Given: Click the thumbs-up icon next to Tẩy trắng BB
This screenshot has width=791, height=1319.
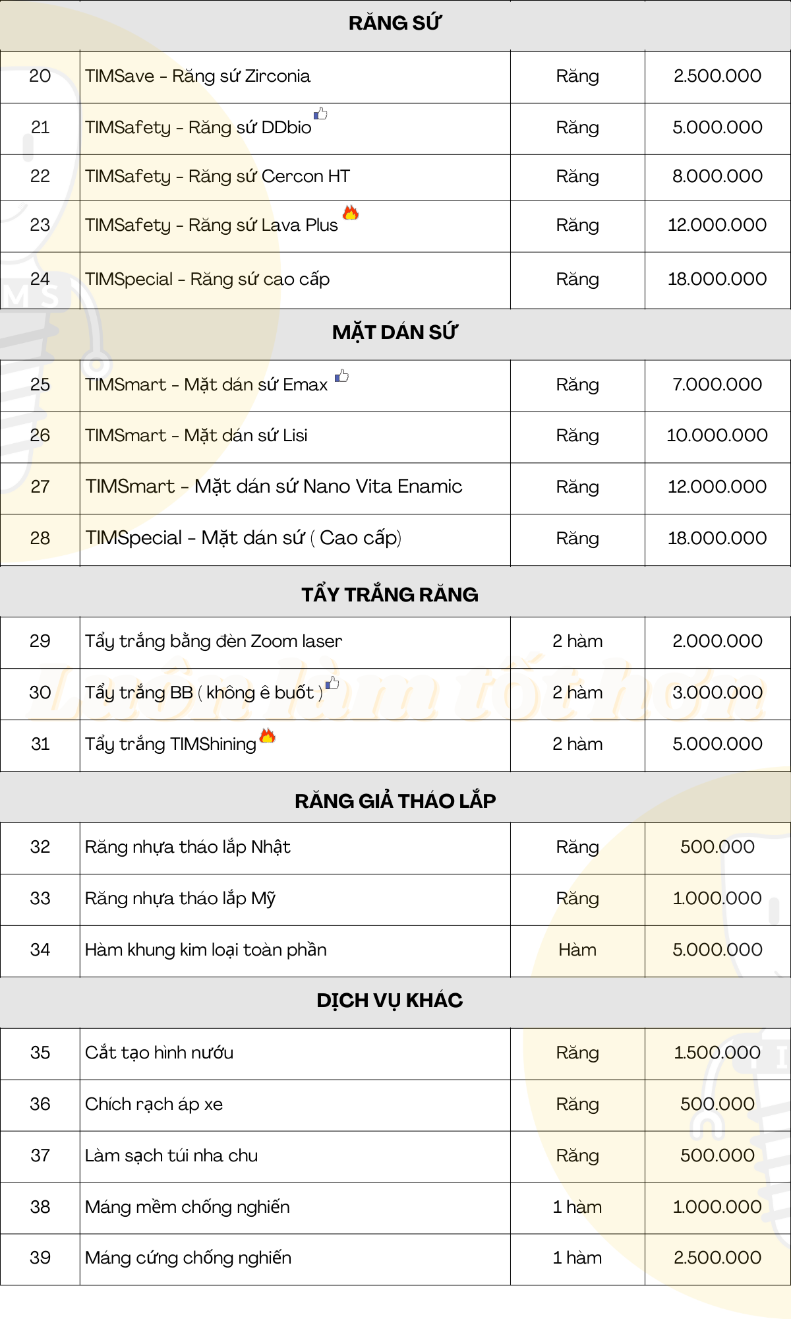Looking at the screenshot, I should [x=332, y=683].
